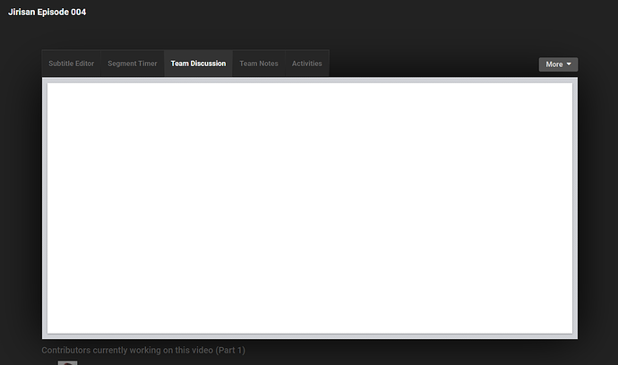Open the Subtitle Editor tab
The height and width of the screenshot is (365, 618).
72,64
